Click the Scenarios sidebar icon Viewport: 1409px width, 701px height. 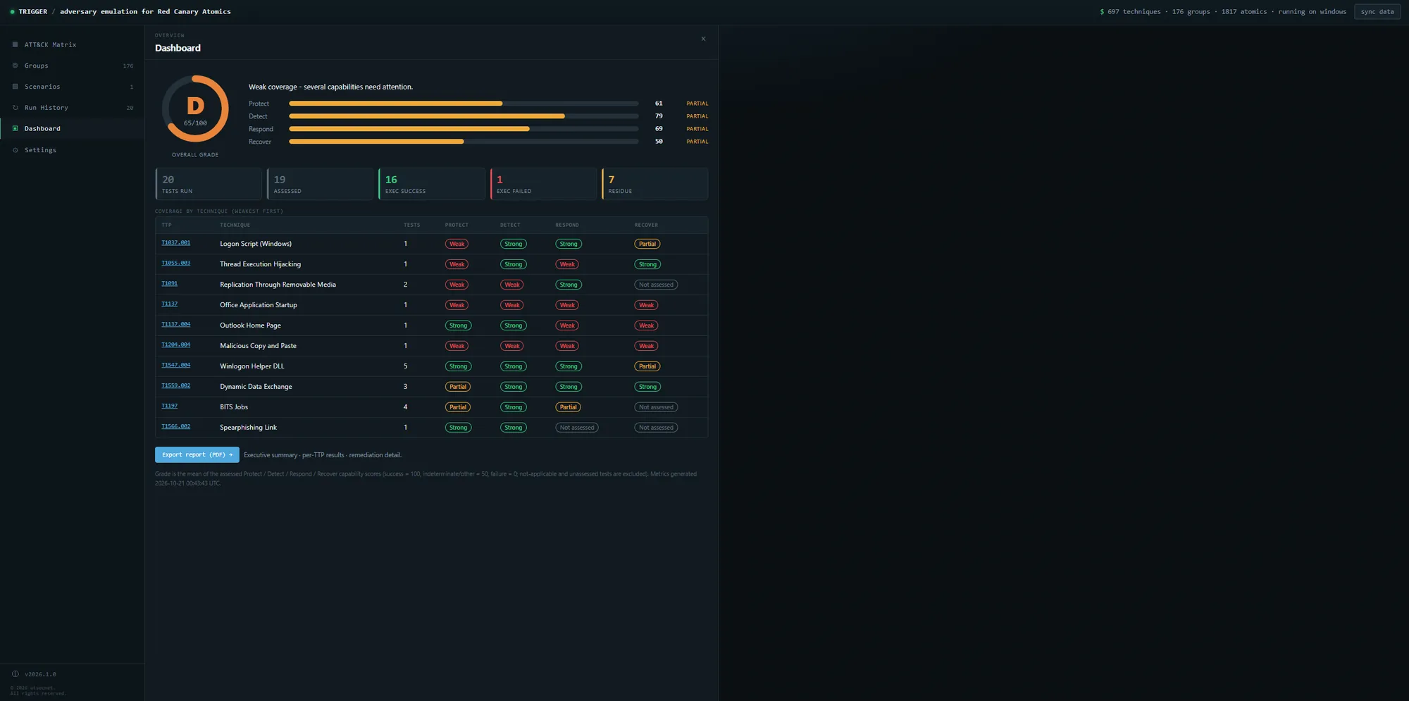(x=15, y=87)
